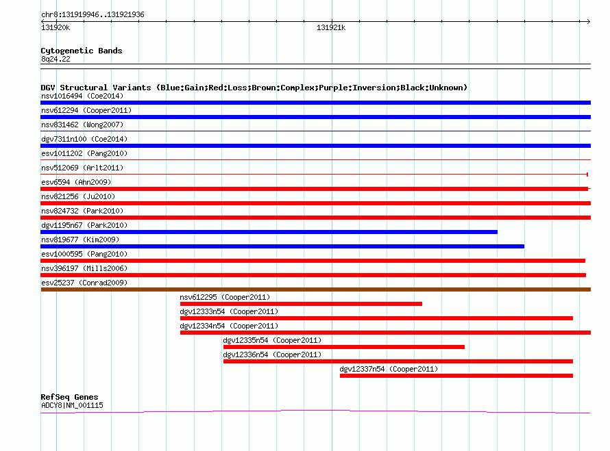Select dgv12333n54 (Cooper2011) label
Viewport: 610px width, 451px height.
point(229,311)
